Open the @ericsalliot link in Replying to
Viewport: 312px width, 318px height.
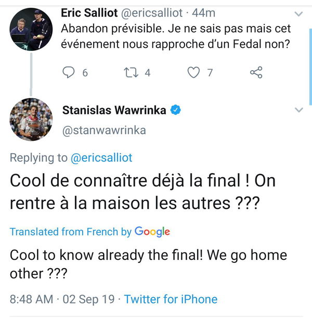[x=101, y=157]
